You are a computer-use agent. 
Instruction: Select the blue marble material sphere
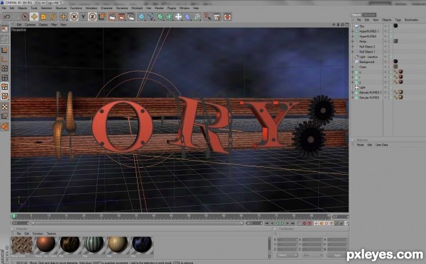pos(142,244)
